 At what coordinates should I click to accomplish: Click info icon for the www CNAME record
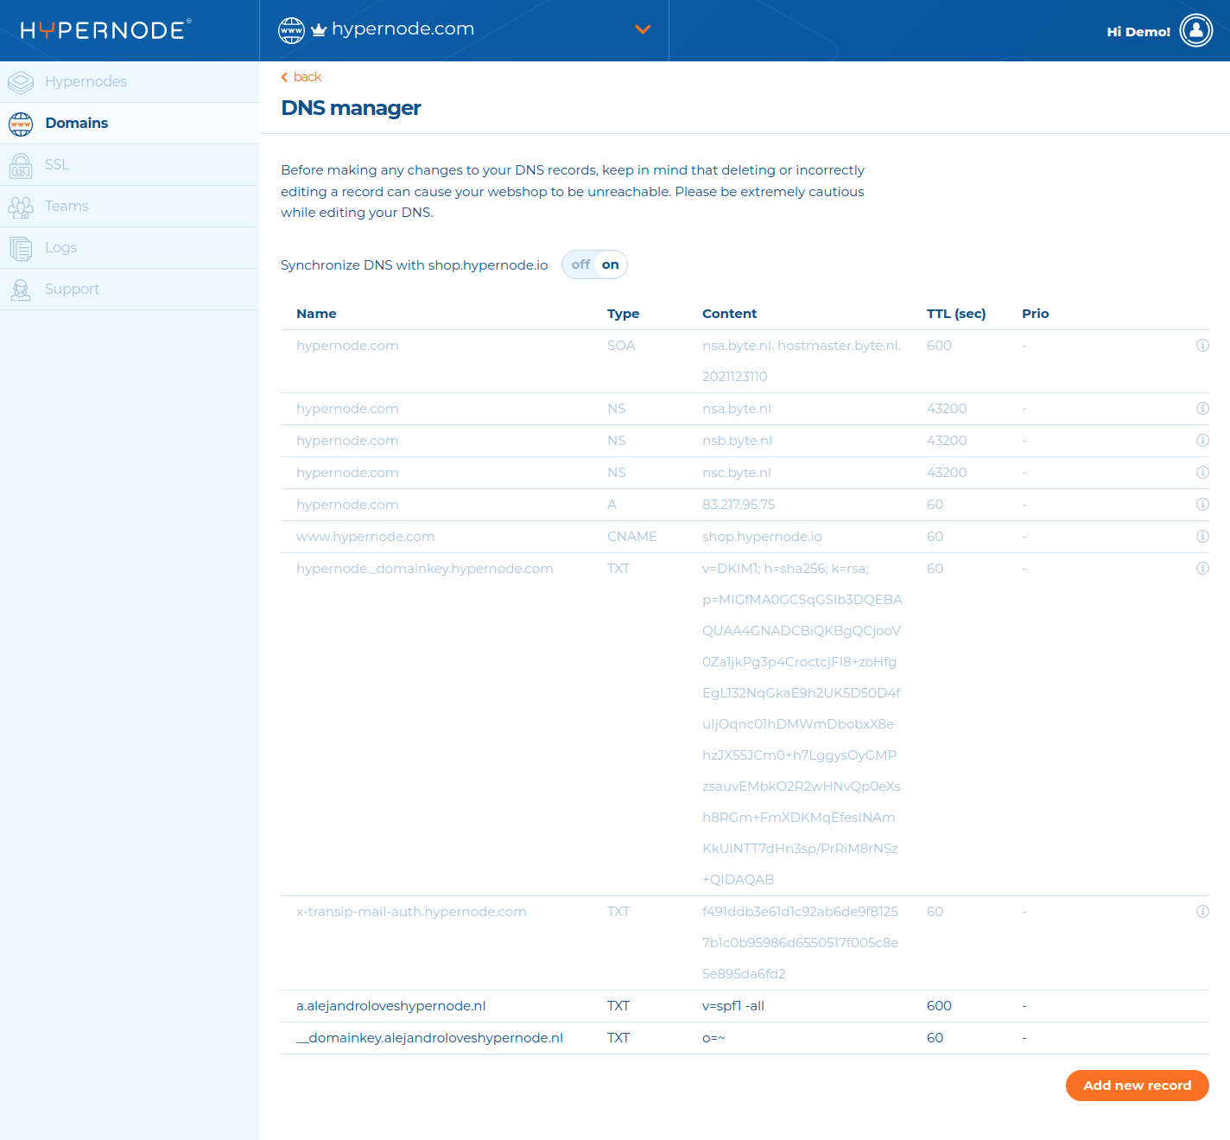coord(1202,537)
